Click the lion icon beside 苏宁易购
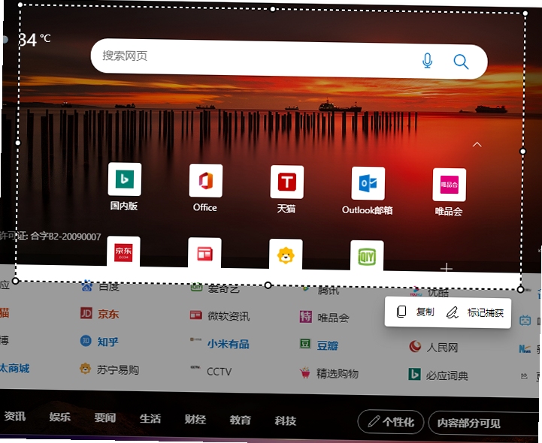This screenshot has height=443, width=542. point(85,369)
